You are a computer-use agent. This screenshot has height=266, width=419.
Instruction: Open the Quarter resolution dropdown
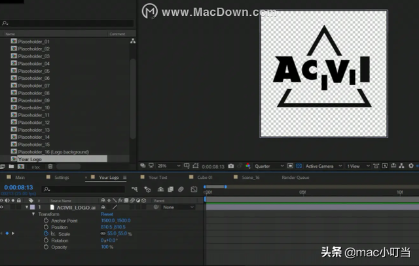269,166
